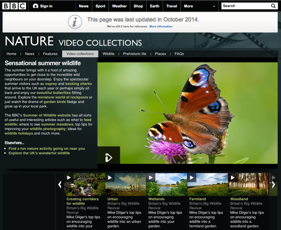Open the Nature News tab
Image resolution: width=281 pixels, height=230 pixels.
[x=30, y=54]
